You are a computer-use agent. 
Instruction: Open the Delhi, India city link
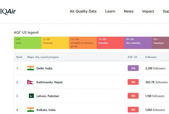point(44,68)
